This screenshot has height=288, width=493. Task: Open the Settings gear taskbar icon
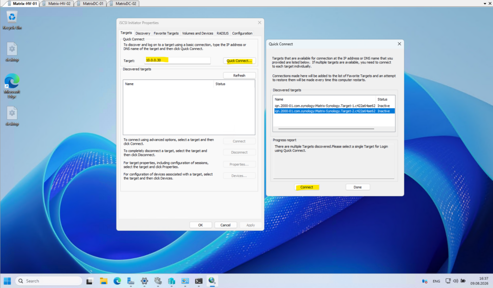pyautogui.click(x=144, y=281)
